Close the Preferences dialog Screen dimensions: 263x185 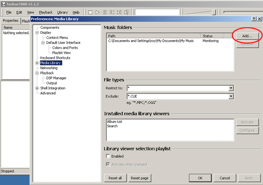tap(259, 19)
